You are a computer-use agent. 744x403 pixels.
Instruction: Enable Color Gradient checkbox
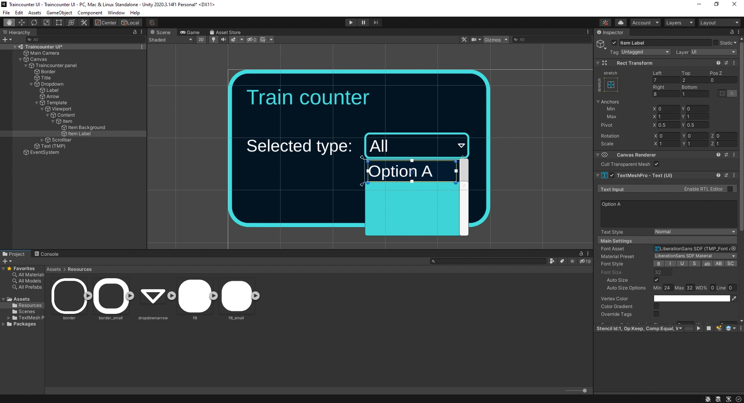[x=656, y=306]
